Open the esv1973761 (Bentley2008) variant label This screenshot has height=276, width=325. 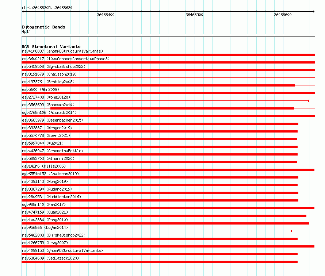pos(48,82)
